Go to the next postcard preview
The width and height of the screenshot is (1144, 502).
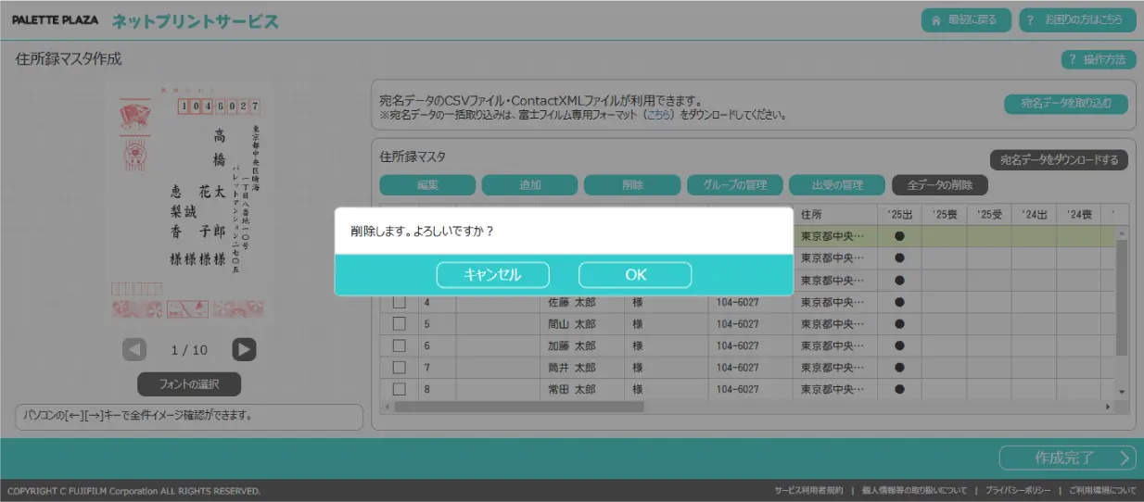click(x=244, y=349)
